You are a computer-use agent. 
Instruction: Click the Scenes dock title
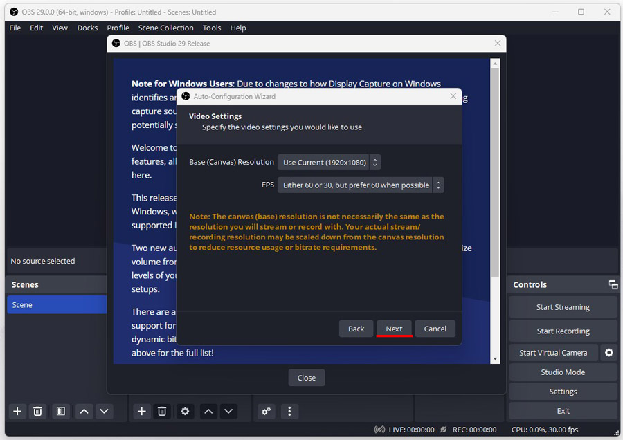[25, 284]
